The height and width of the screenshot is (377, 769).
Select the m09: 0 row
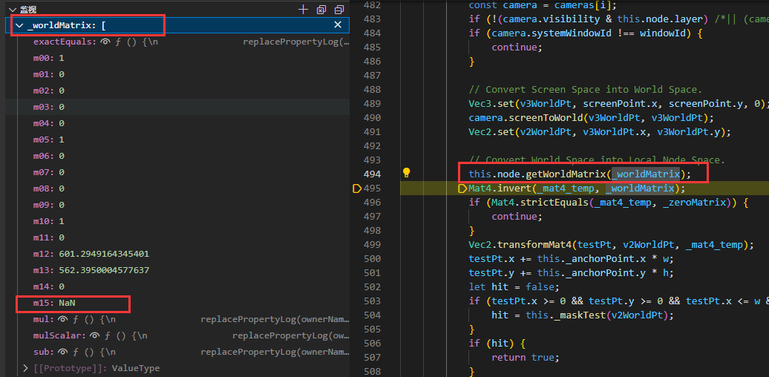point(177,204)
